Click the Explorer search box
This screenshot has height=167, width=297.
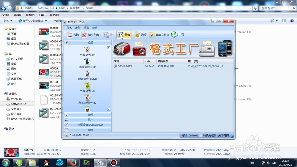pos(277,8)
